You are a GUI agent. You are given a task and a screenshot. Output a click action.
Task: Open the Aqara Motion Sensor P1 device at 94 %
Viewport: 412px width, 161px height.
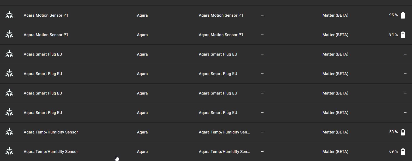(x=46, y=35)
